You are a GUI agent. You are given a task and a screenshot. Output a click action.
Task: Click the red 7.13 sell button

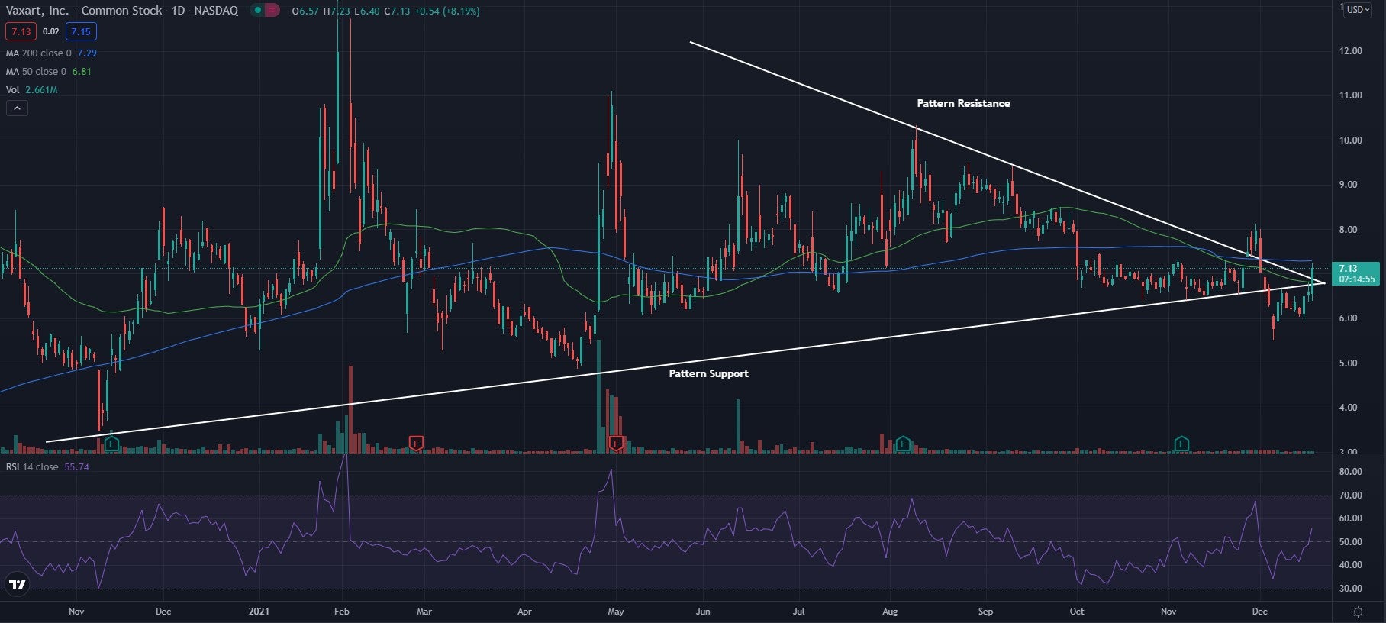click(x=21, y=31)
